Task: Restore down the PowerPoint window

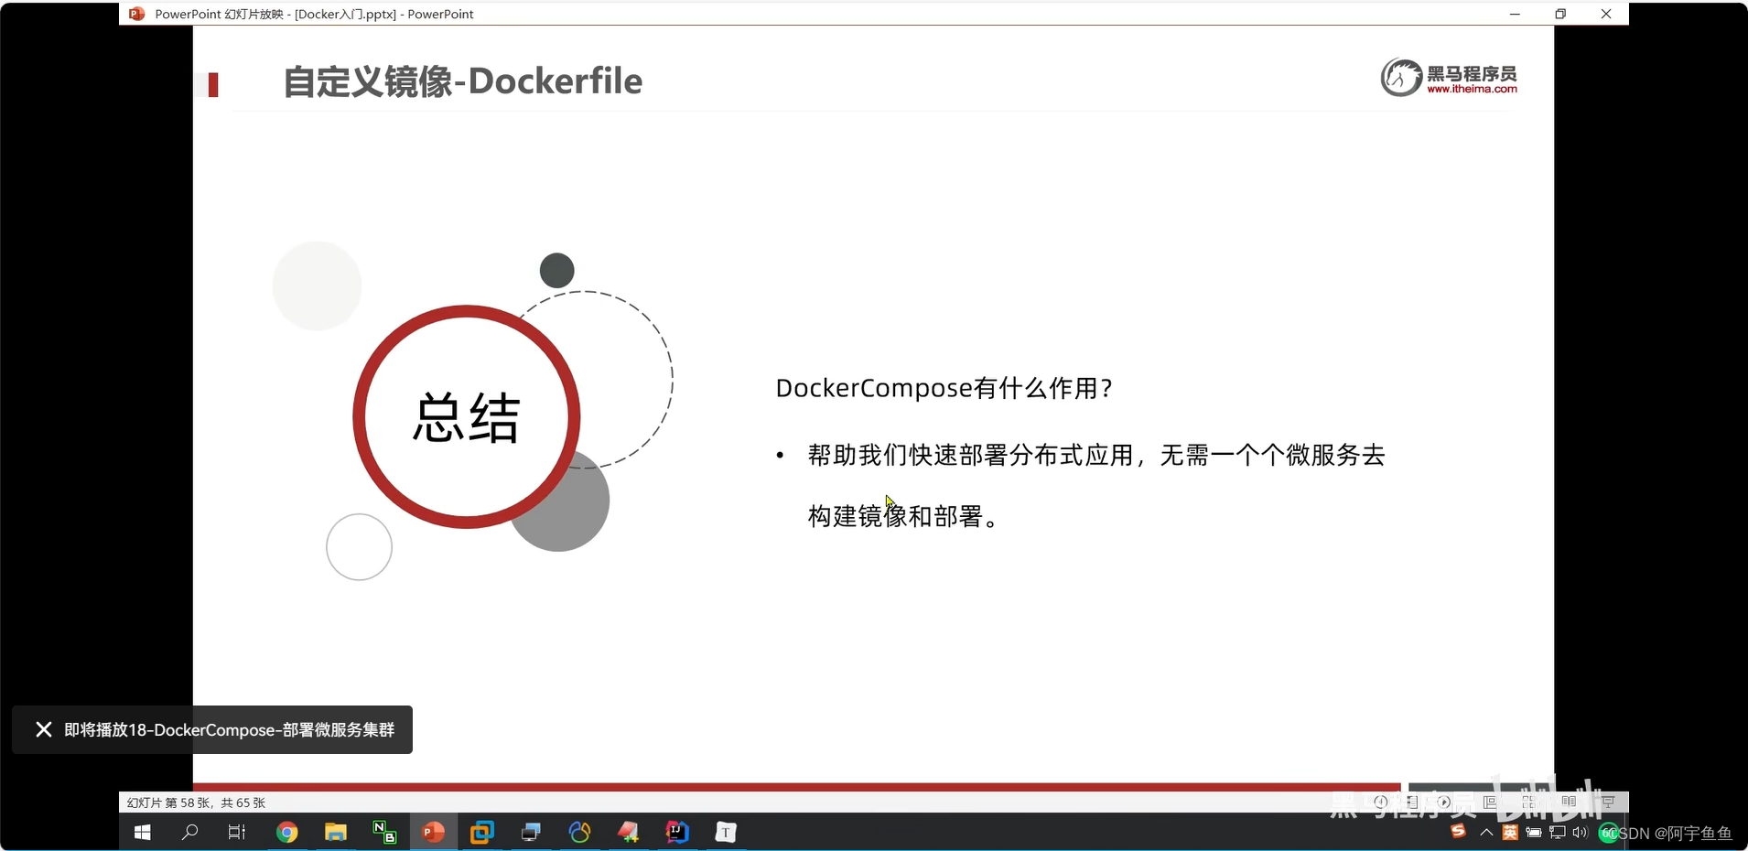Action: coord(1560,14)
